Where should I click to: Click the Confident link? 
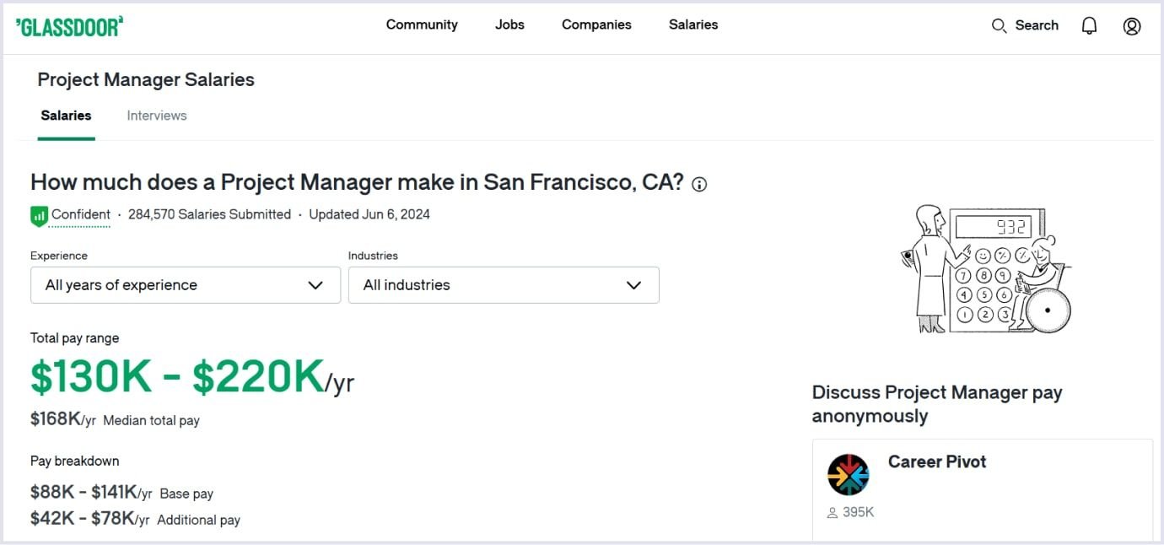coord(81,214)
